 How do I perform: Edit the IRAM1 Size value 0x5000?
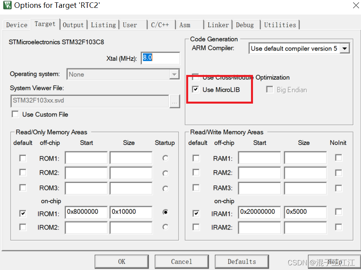(305, 212)
